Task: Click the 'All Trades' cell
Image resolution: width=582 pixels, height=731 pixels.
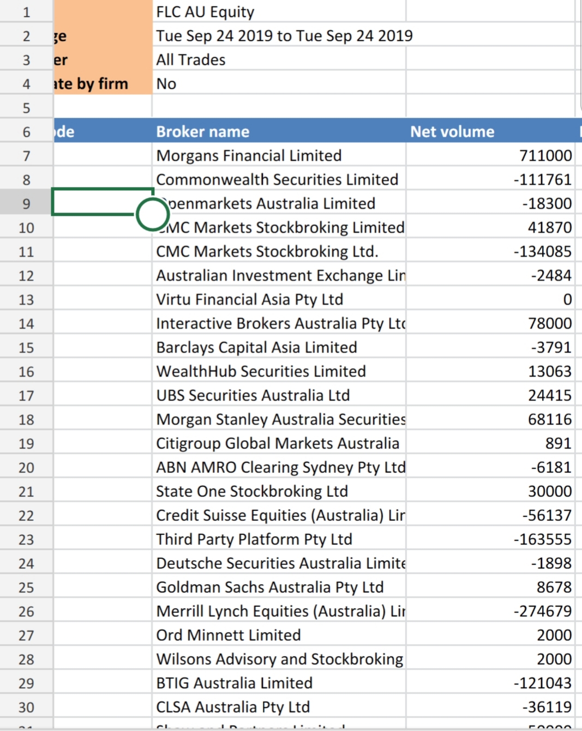Action: point(279,59)
